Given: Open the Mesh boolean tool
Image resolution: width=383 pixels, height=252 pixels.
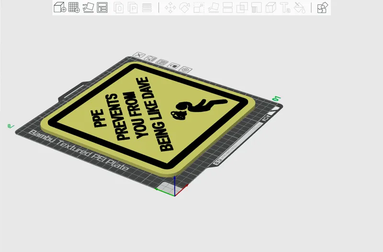Looking at the screenshot, I should click(242, 7).
